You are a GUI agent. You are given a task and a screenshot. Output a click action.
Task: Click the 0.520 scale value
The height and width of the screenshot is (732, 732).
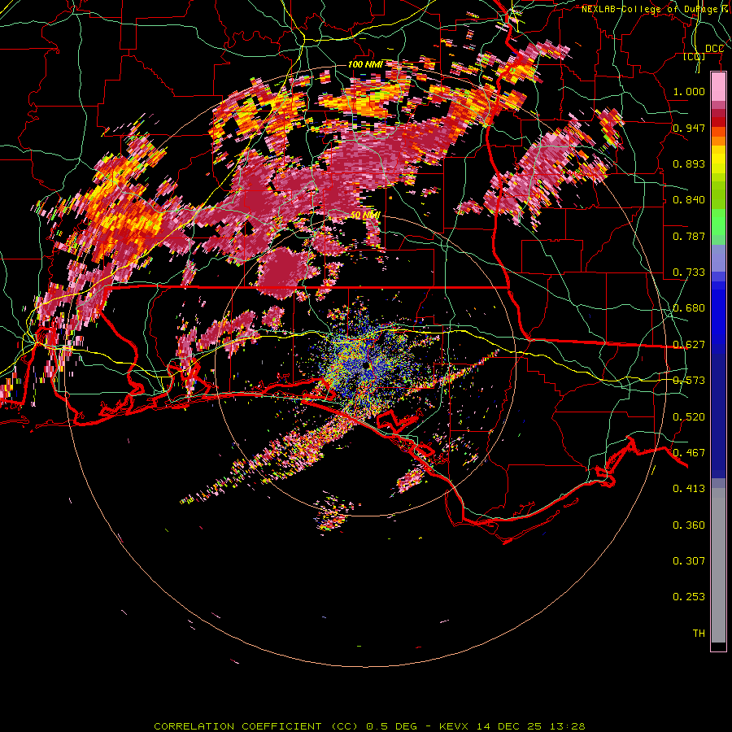click(689, 417)
